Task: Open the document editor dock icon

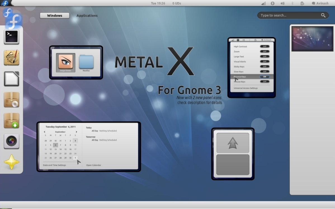Action: (x=11, y=79)
